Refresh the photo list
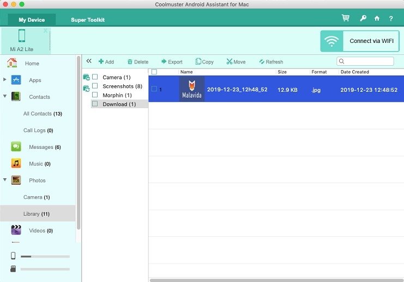Screen dimensions: 404x282 [271, 61]
